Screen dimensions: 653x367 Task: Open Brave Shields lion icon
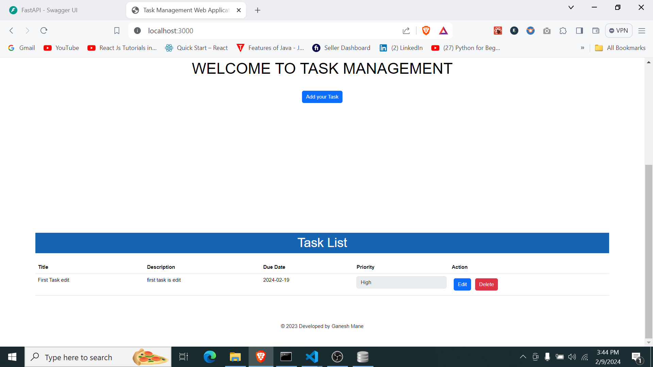pyautogui.click(x=426, y=31)
